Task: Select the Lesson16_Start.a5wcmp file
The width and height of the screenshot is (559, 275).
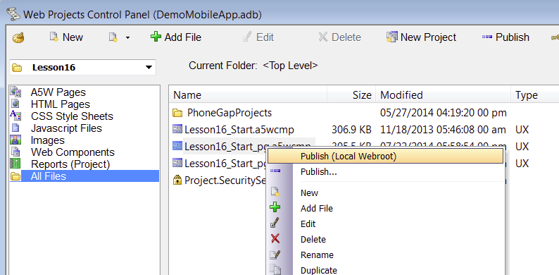Action: (x=239, y=130)
